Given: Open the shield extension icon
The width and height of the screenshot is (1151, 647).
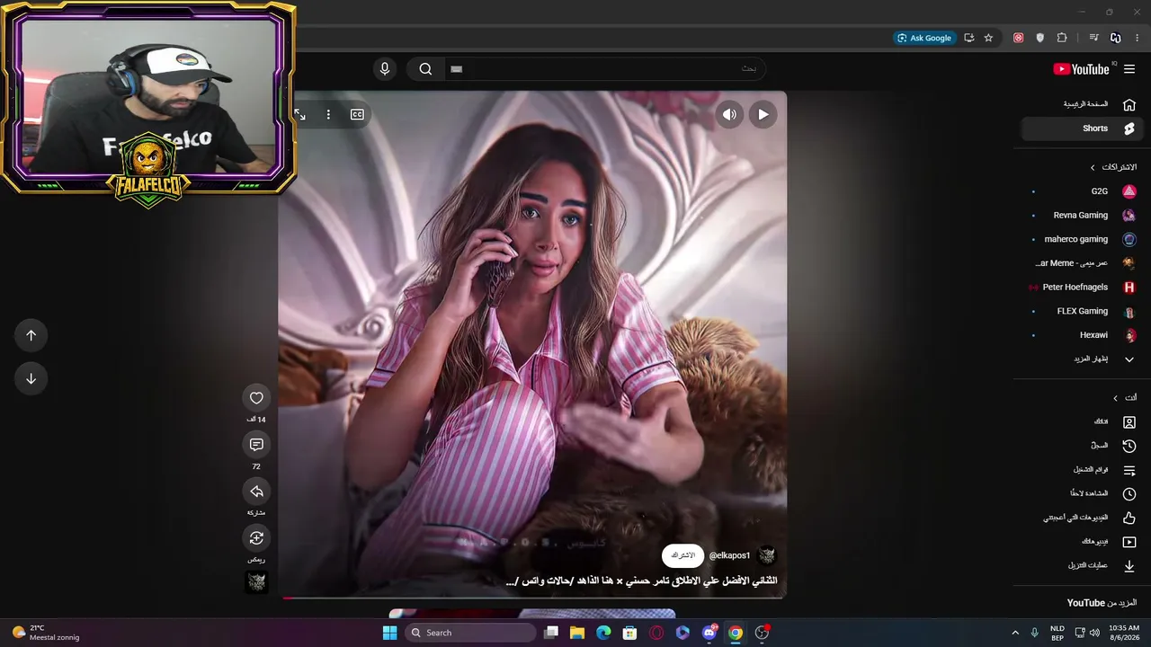Looking at the screenshot, I should click(x=1040, y=38).
